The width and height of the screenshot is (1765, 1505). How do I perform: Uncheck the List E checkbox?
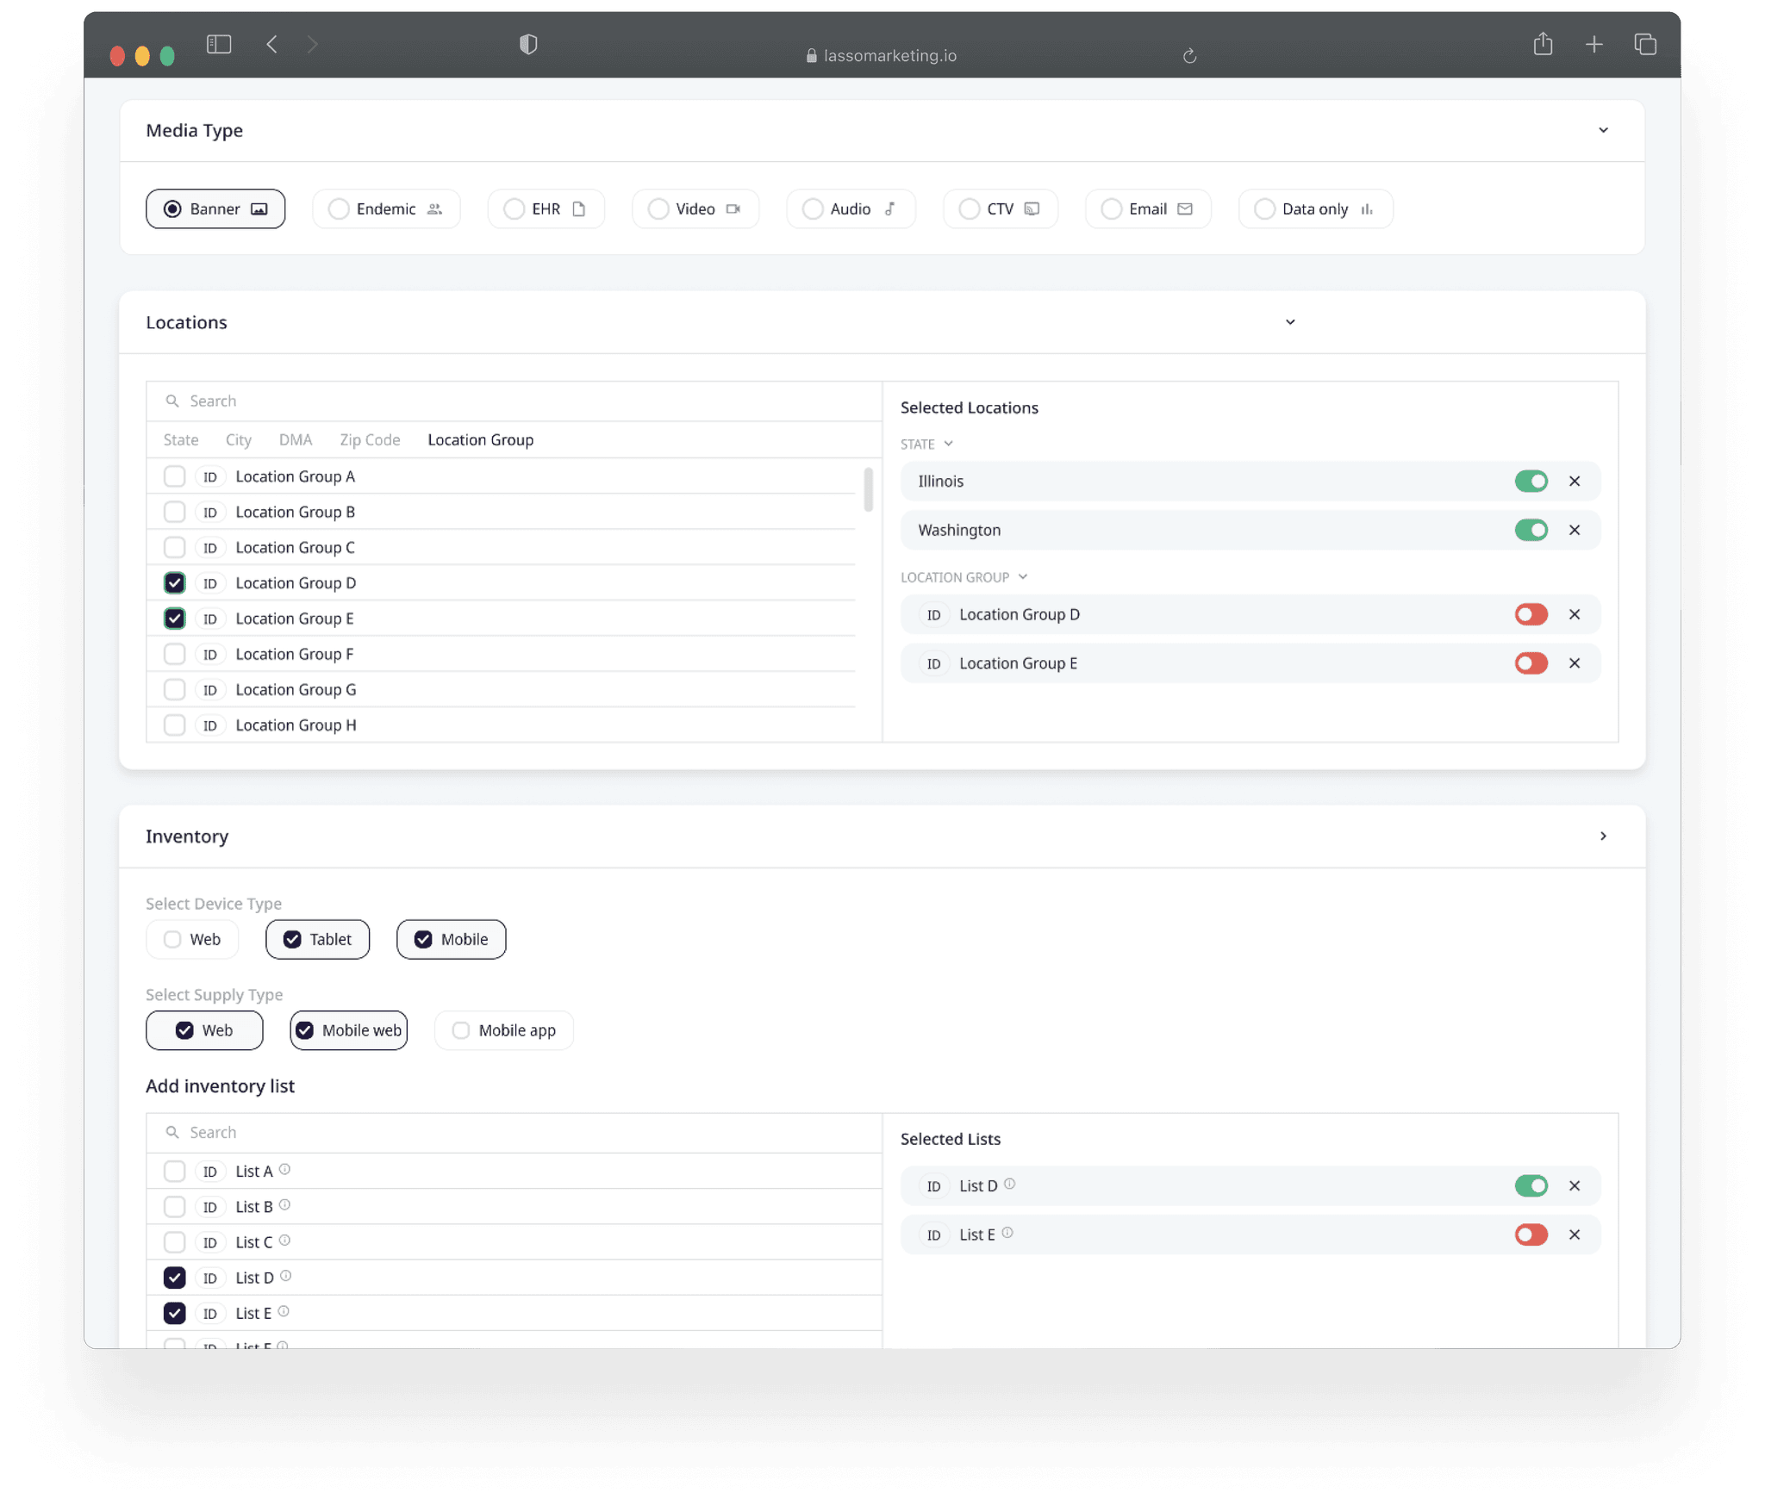[x=175, y=1313]
